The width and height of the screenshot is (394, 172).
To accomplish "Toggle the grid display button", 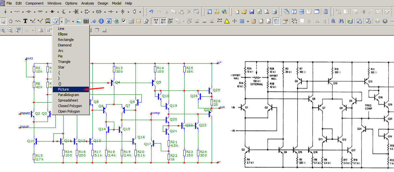I will point(242,21).
